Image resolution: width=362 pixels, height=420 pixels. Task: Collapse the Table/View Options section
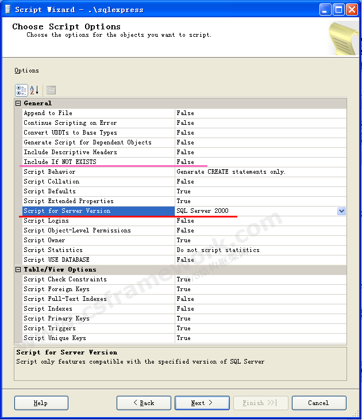[x=18, y=270]
